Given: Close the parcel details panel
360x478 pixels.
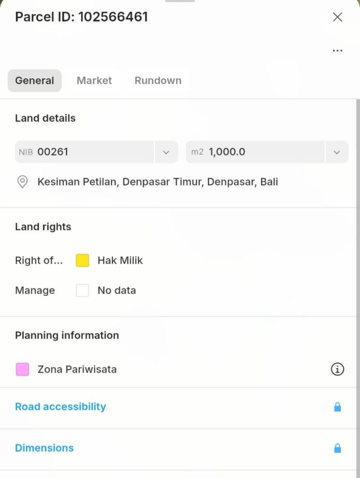Looking at the screenshot, I should 337,17.
